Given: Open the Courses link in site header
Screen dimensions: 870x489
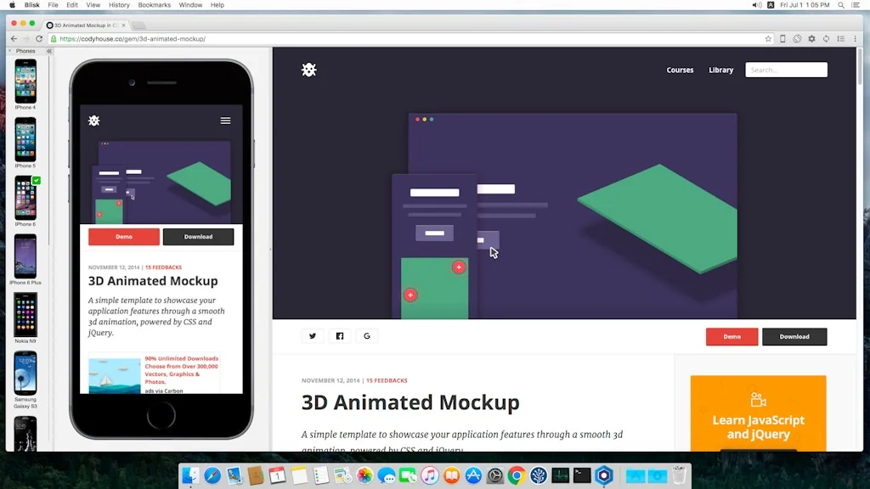Looking at the screenshot, I should click(680, 70).
